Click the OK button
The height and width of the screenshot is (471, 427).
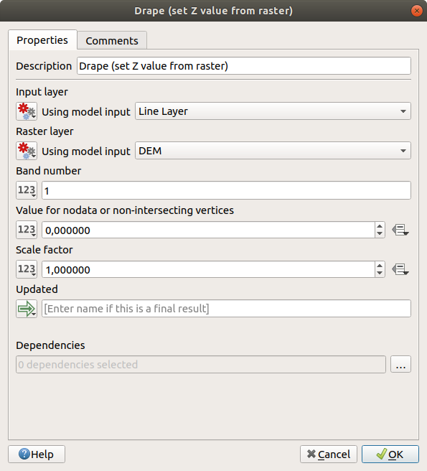pyautogui.click(x=390, y=454)
